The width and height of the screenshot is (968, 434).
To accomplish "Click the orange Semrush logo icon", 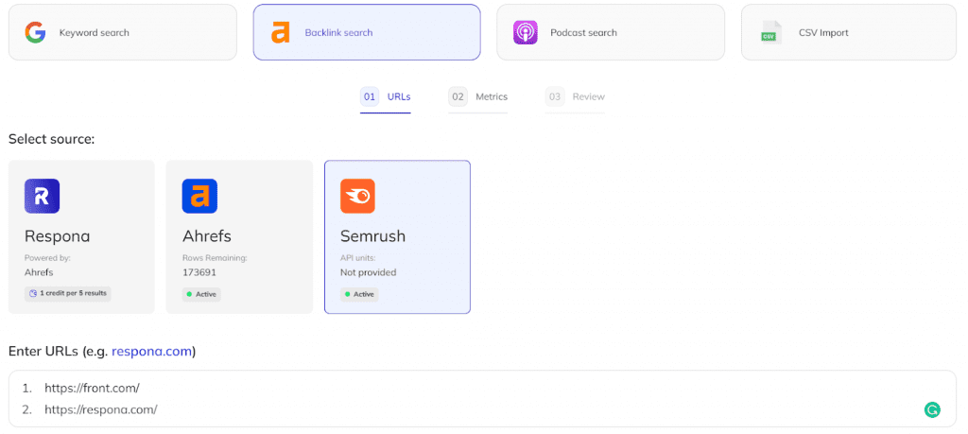I will 357,196.
